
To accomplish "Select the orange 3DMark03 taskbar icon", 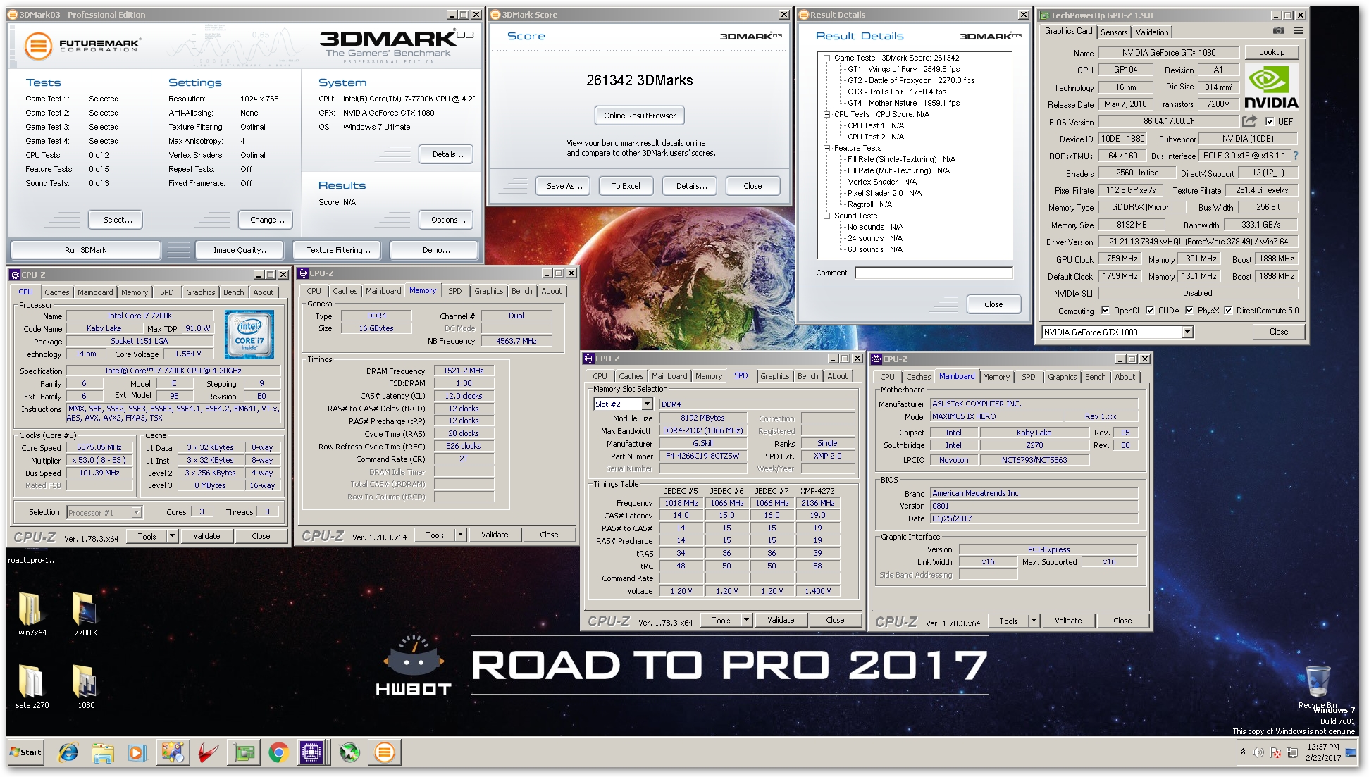I will tap(385, 752).
